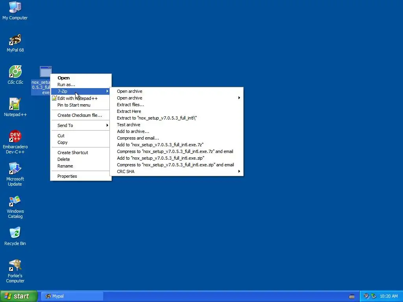Choose Extract files... in the 7-Zip submenu

pos(176,105)
